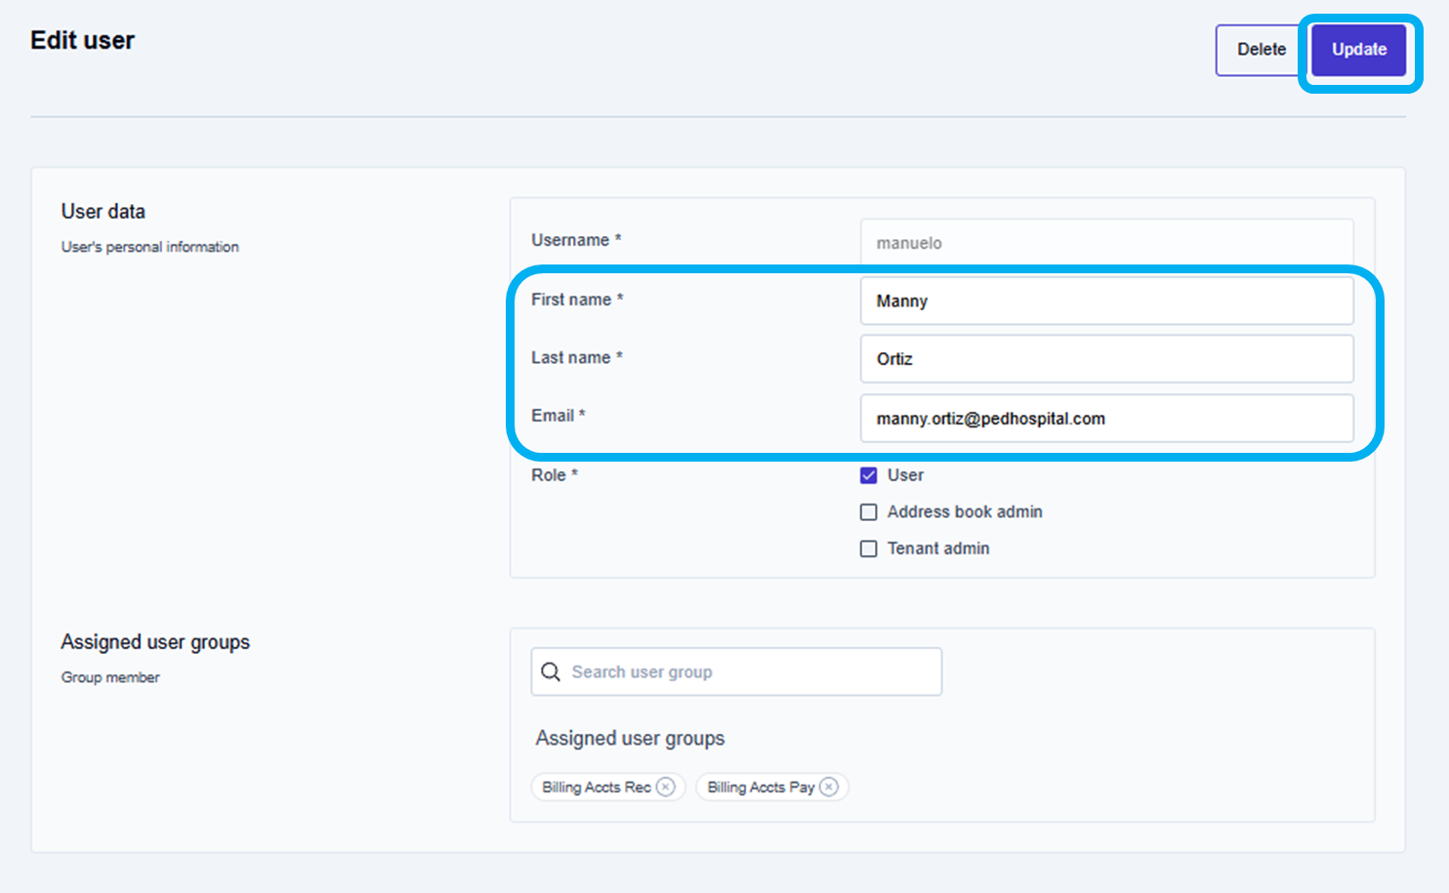Viewport: 1449px width, 893px height.
Task: Click the Edit user page heading
Action: coord(83,41)
